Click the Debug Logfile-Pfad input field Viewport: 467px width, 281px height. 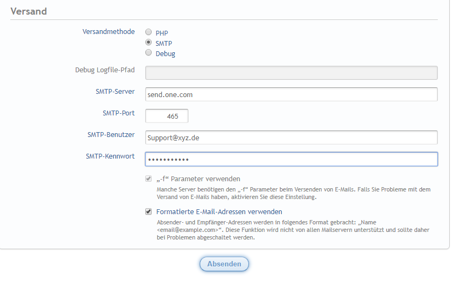tap(291, 73)
